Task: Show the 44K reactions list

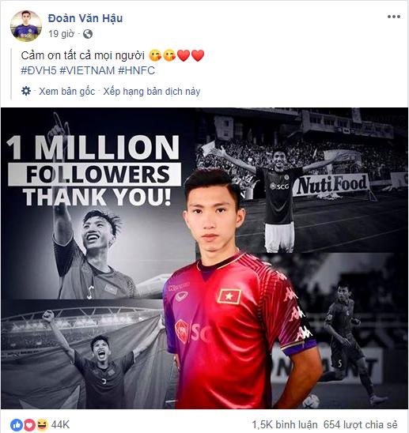Action: [60, 425]
